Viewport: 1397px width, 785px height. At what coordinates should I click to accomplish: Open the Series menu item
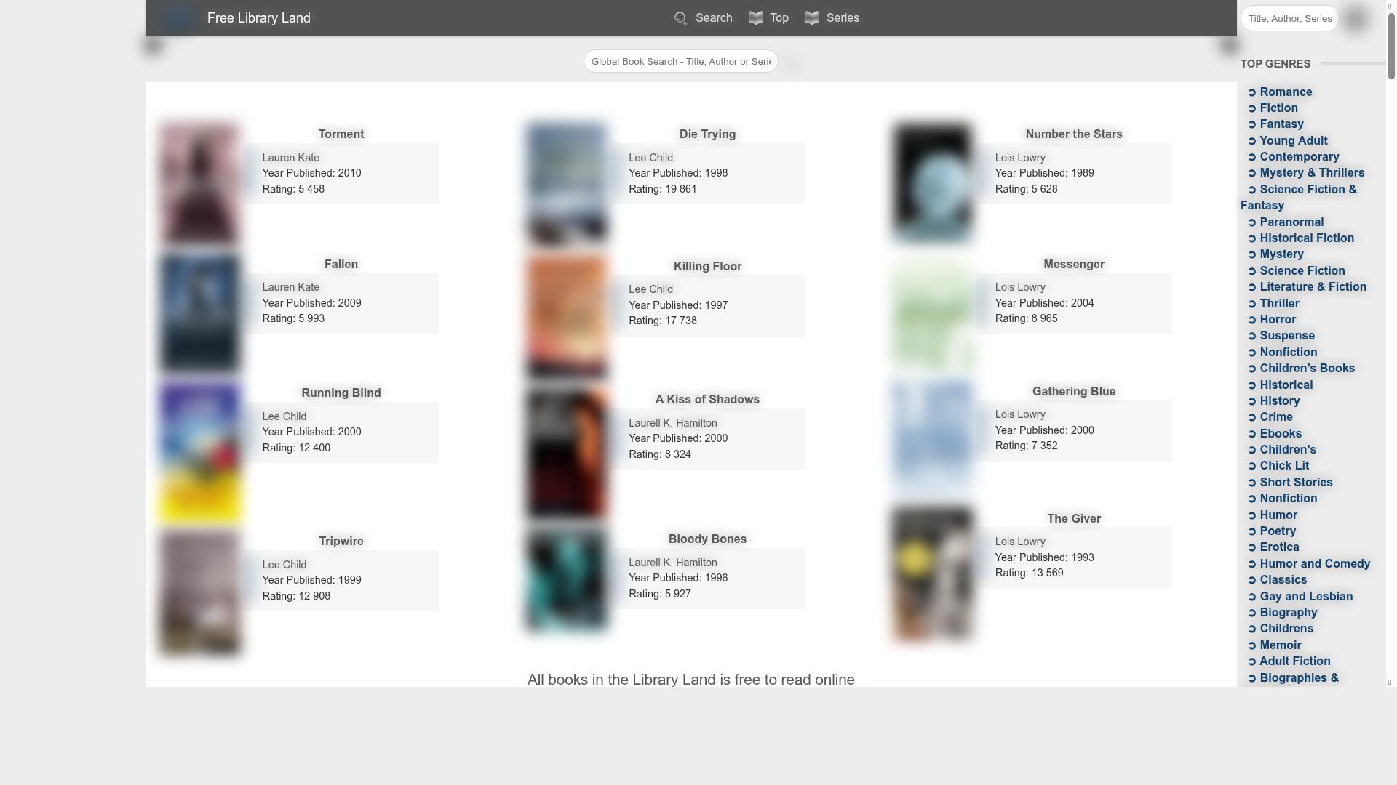coord(842,18)
